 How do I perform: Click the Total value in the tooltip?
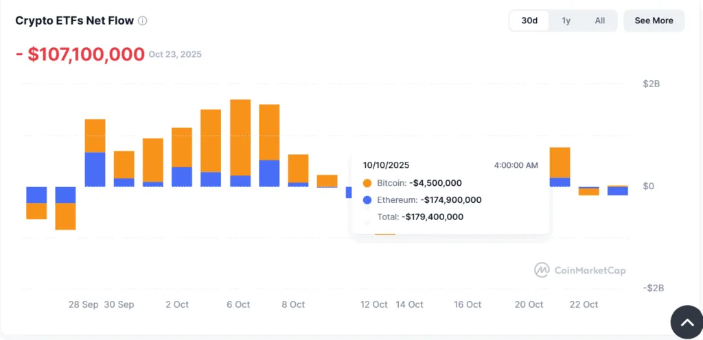(x=432, y=217)
